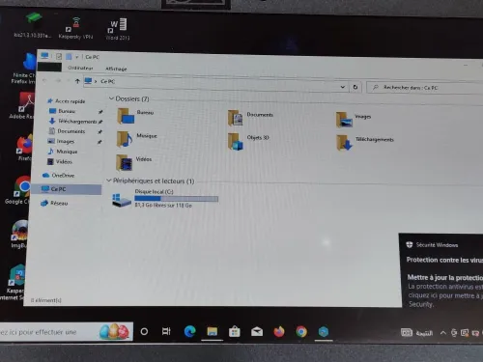Viewport: 483px width, 362px height.
Task: Refresh the Ce PC view
Action: point(355,87)
